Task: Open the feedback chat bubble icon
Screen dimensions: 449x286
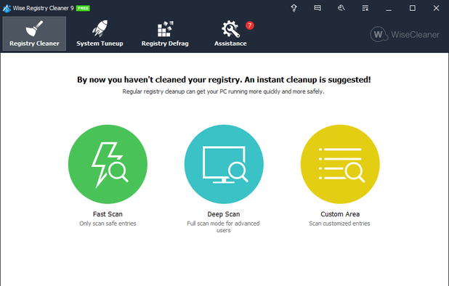Action: coord(317,8)
